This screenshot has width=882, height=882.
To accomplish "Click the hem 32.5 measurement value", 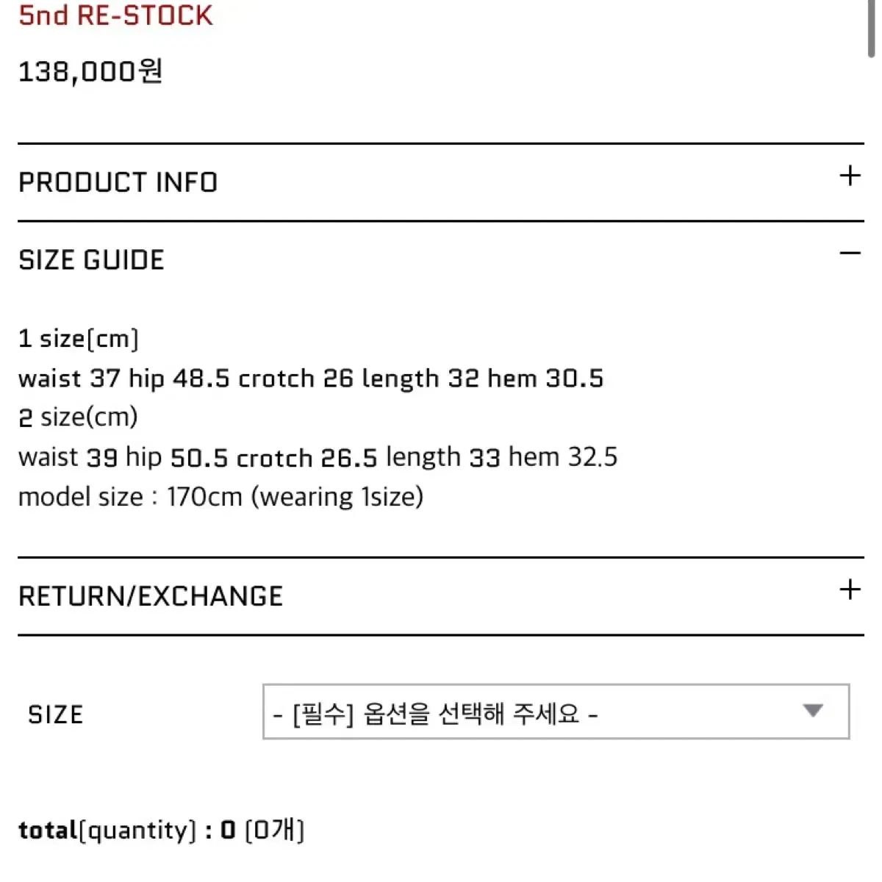I will tap(563, 457).
